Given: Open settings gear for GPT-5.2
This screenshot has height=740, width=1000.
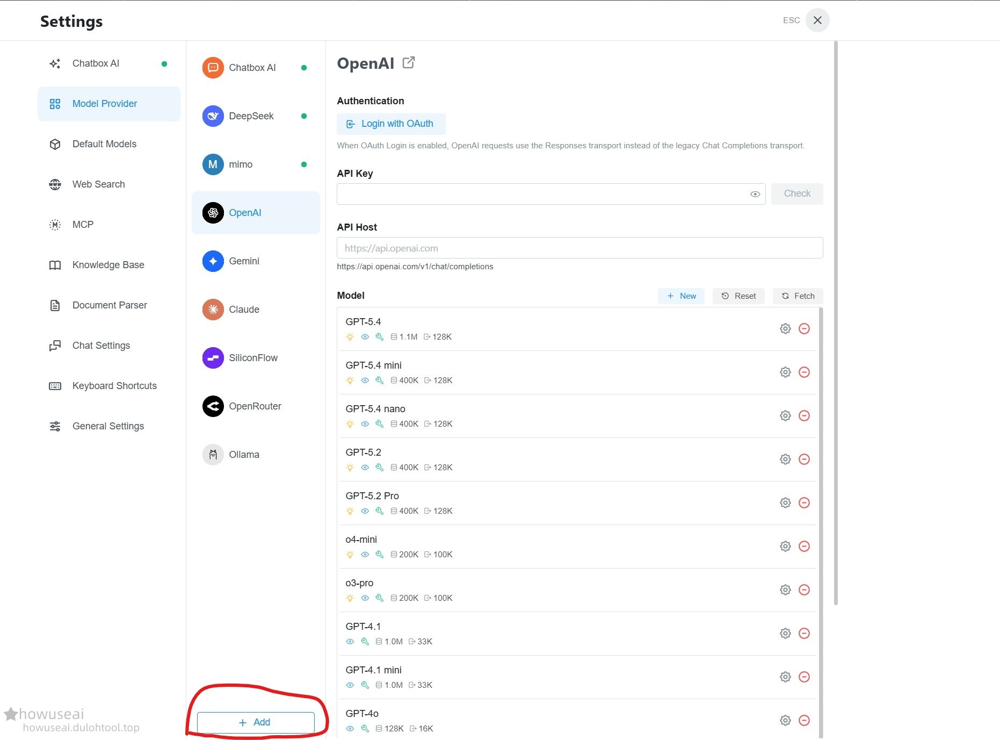Looking at the screenshot, I should click(785, 459).
